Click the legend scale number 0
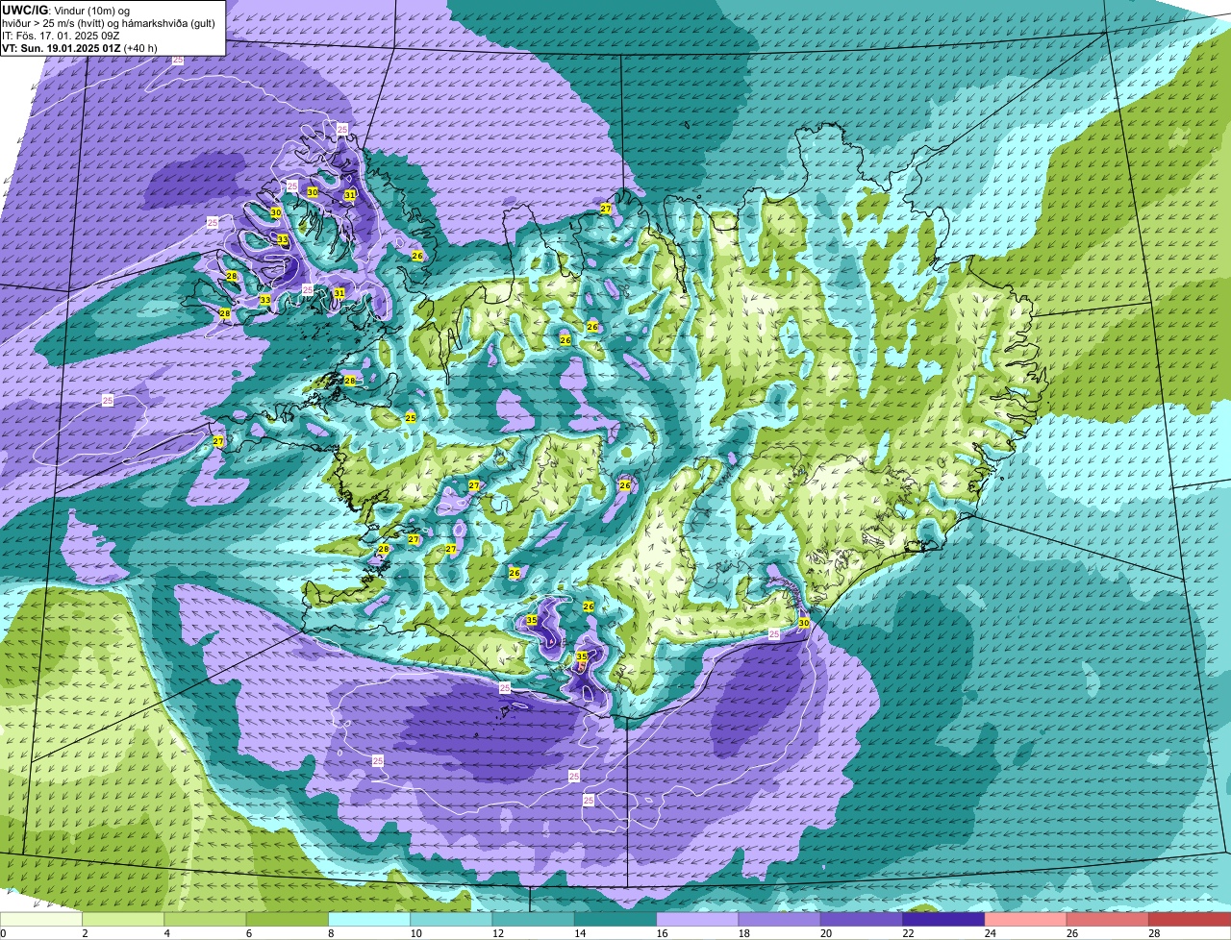This screenshot has height=940, width=1231. tap(4, 933)
